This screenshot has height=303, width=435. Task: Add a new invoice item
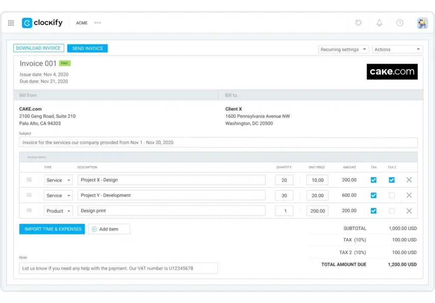(x=109, y=229)
